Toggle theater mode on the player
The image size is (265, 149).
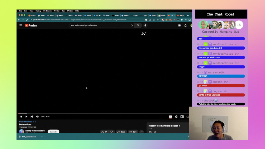tap(188, 117)
